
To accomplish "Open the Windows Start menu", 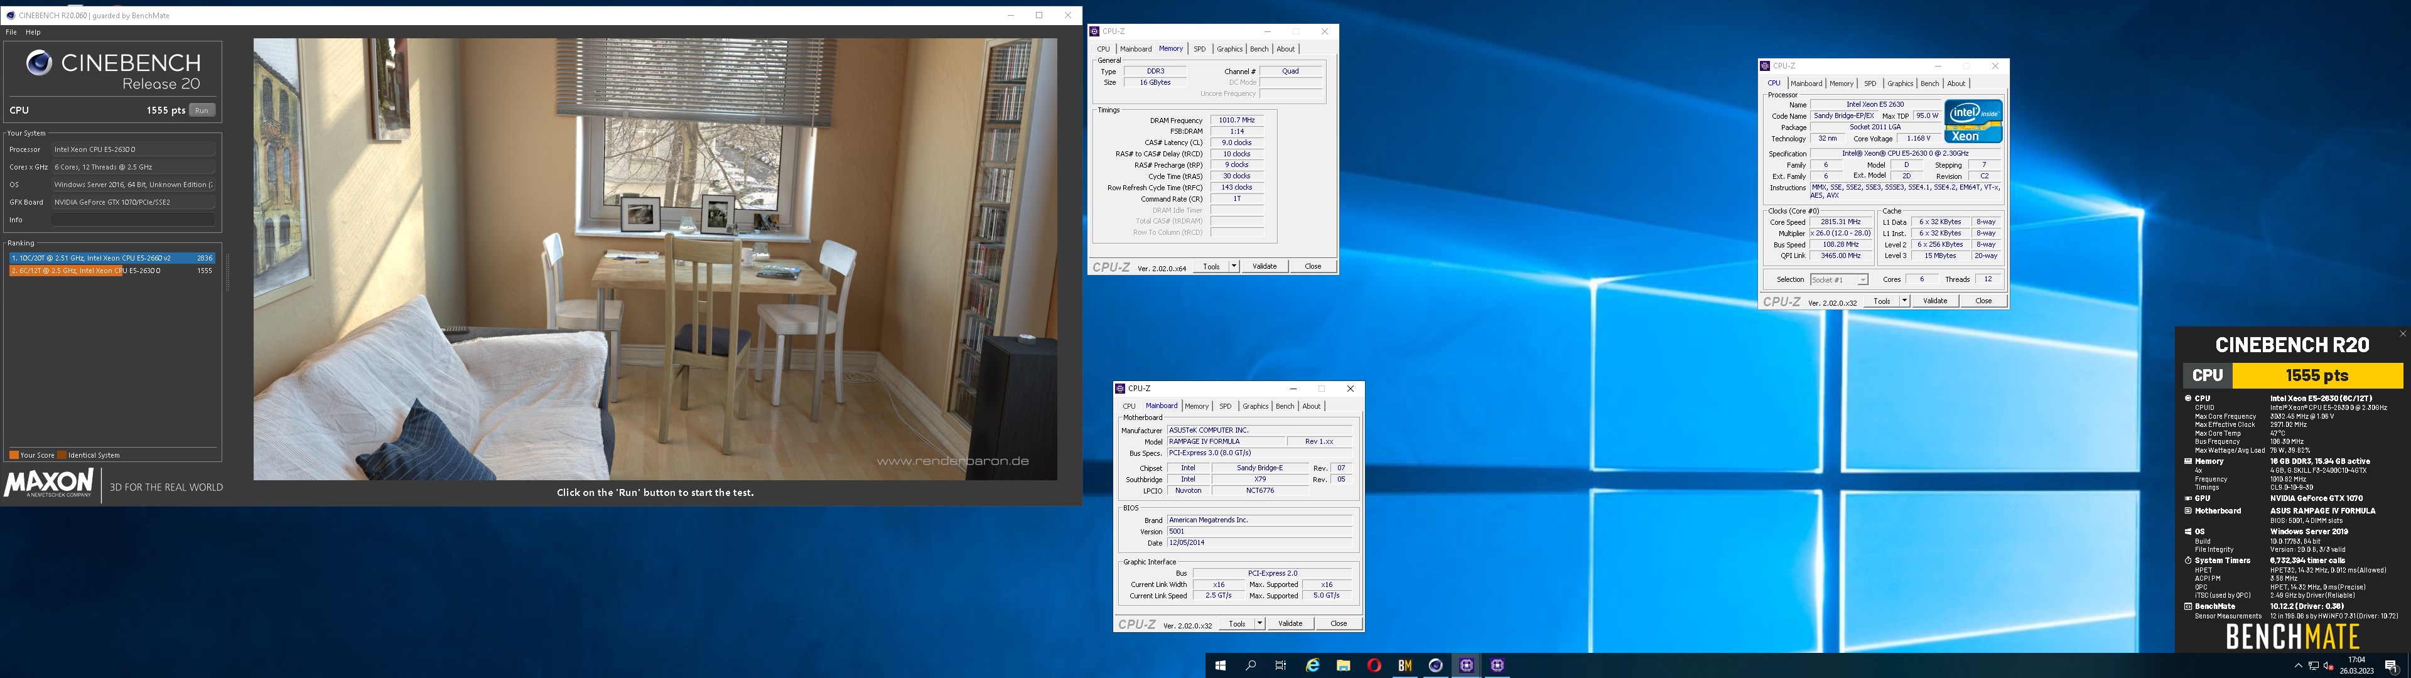I will (x=1221, y=666).
